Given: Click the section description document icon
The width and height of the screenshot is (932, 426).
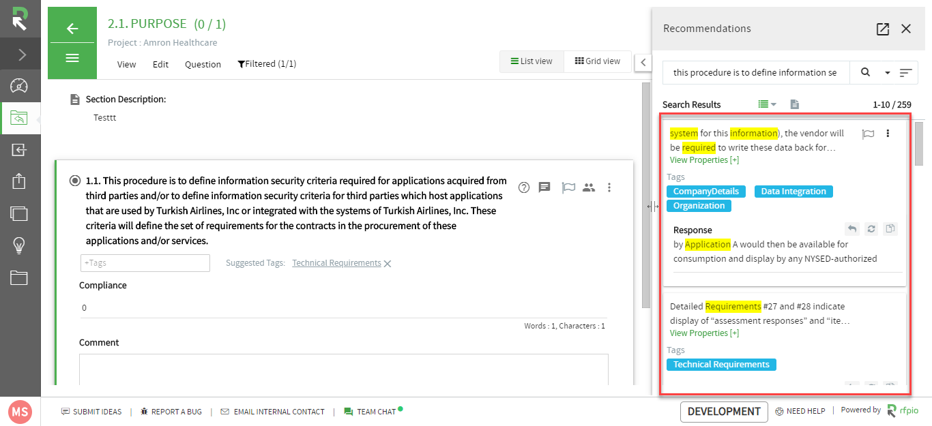Looking at the screenshot, I should pos(76,100).
